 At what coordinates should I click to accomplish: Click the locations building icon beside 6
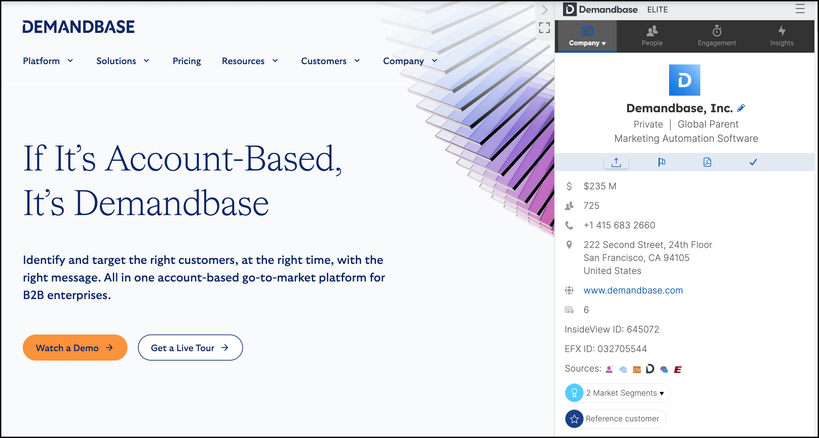[x=569, y=310]
